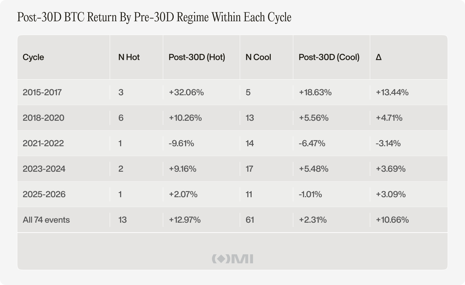Select the 2021-2022 cycle row label
The image size is (465, 285).
pos(43,143)
